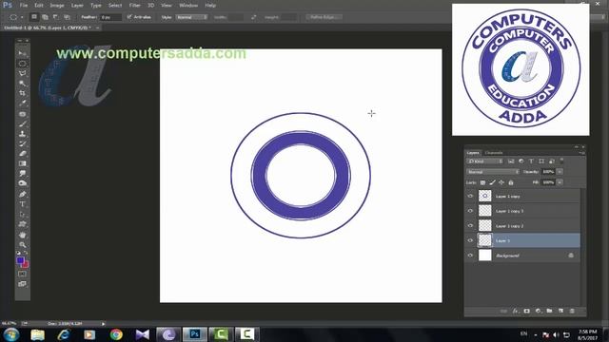Select the Eraser tool
609x342 pixels.
coord(22,154)
